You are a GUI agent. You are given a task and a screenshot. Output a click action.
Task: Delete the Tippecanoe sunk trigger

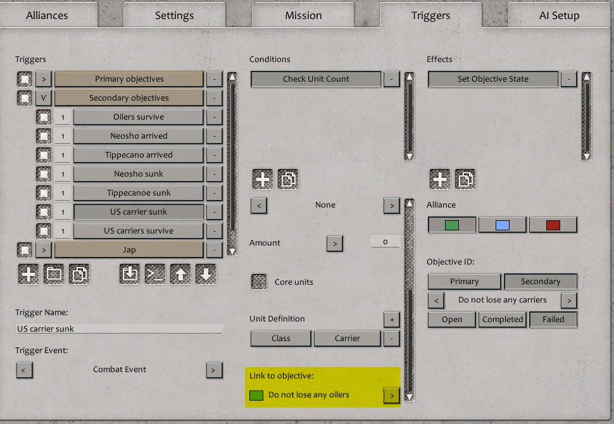pyautogui.click(x=214, y=193)
